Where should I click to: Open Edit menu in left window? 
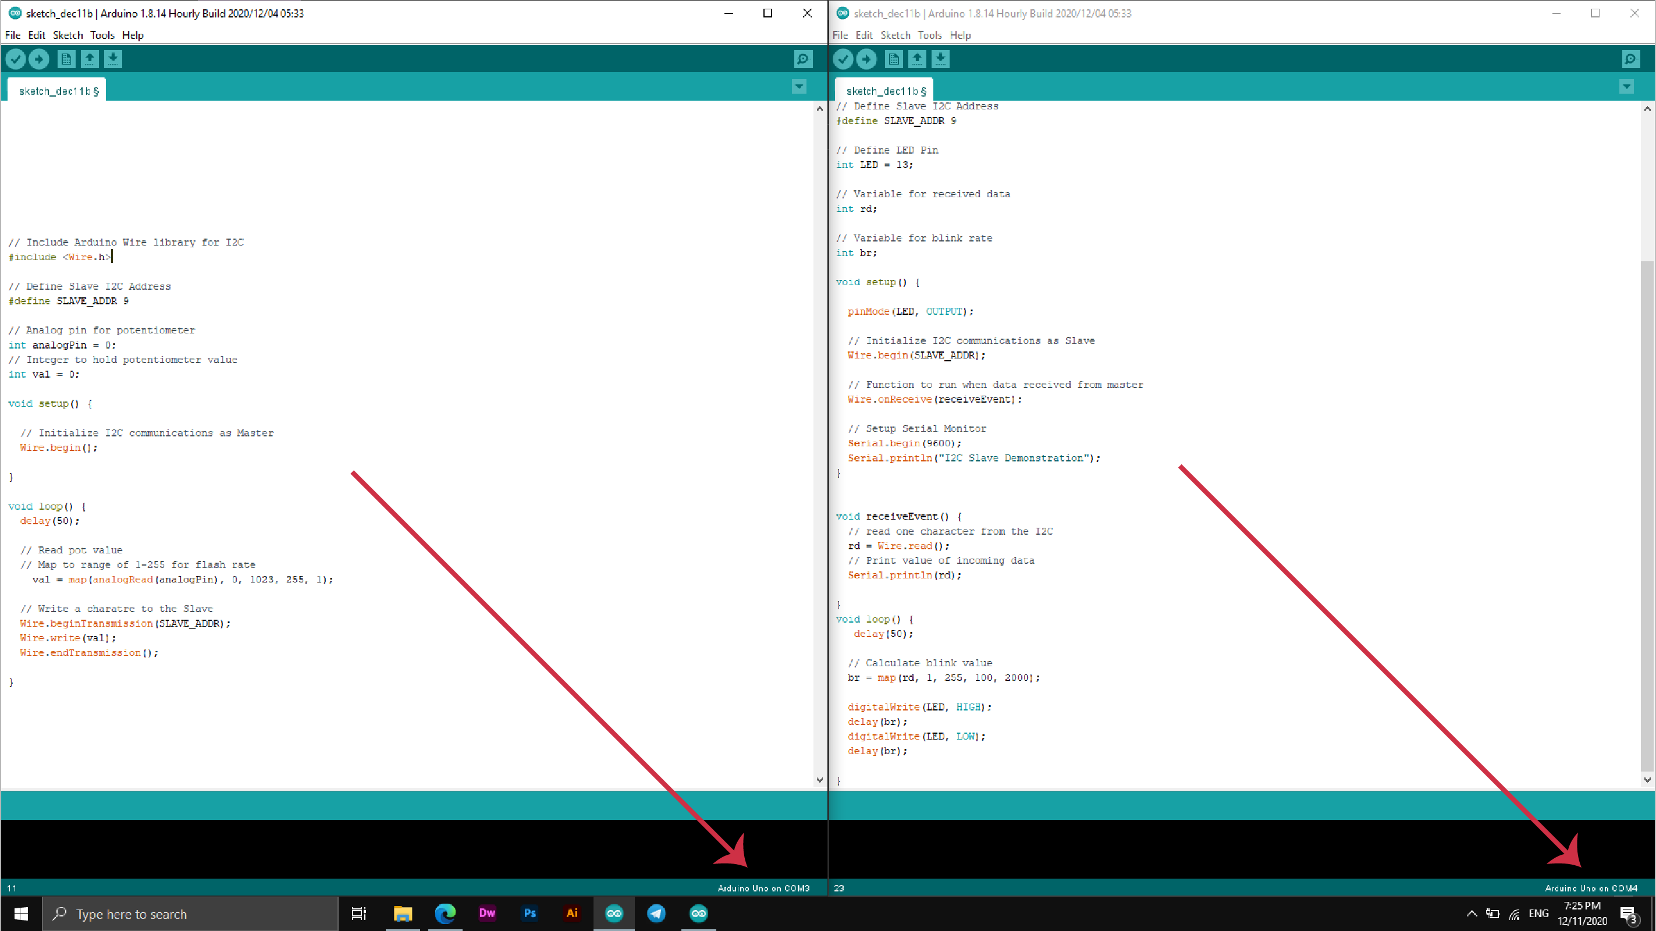pos(37,35)
